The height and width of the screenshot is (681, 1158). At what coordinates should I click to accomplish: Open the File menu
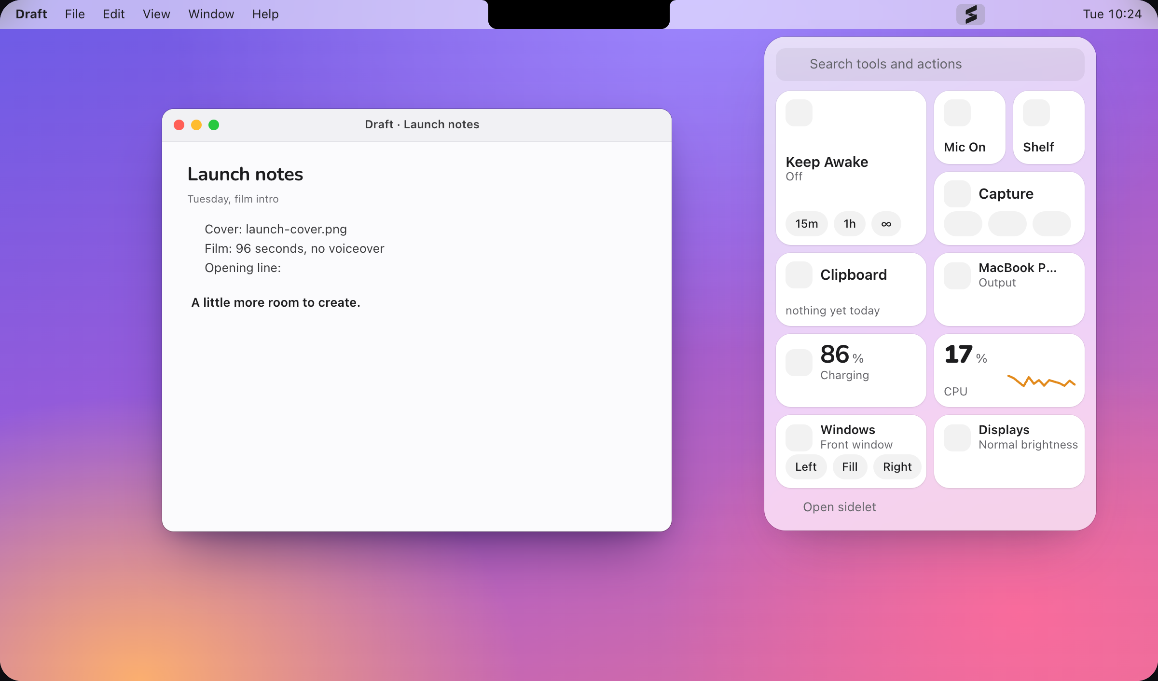pos(75,14)
